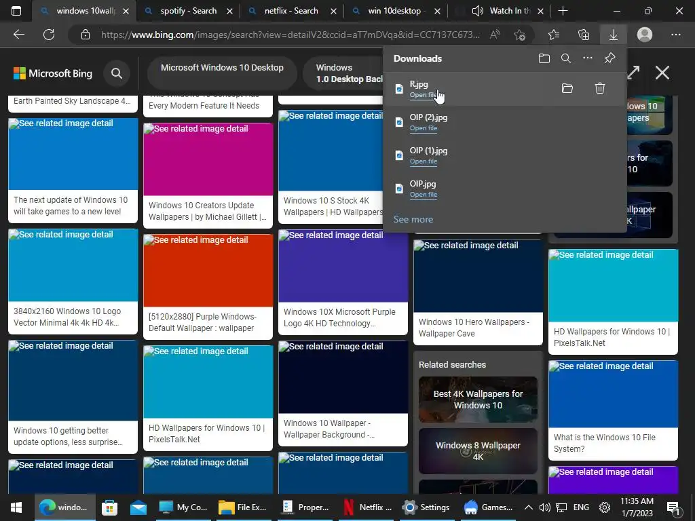Screen dimensions: 695x521
Task: Open Purple Windows Default Wallpaper image card
Action: coord(208,287)
